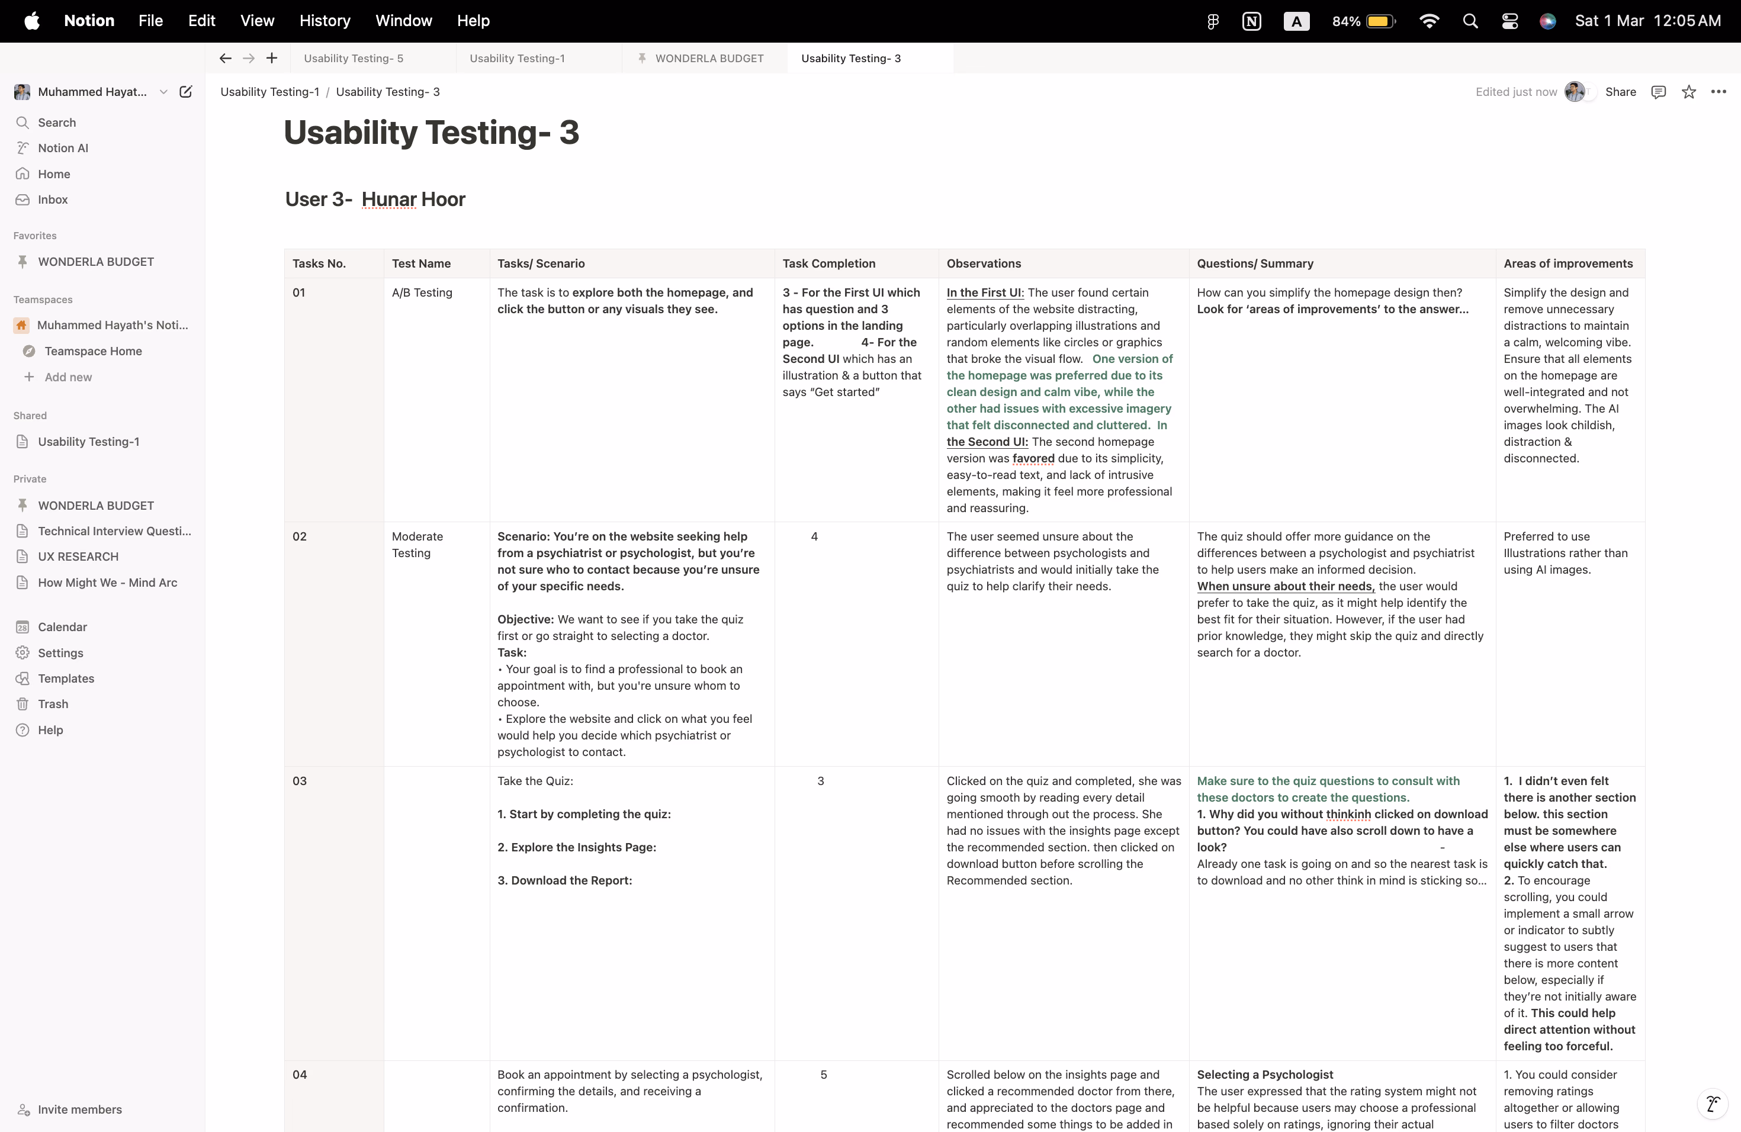The width and height of the screenshot is (1741, 1132).
Task: Open the File menu
Action: [x=150, y=21]
